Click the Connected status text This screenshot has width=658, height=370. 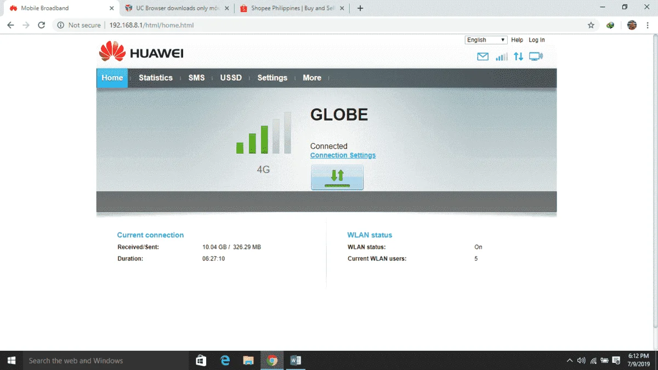329,146
